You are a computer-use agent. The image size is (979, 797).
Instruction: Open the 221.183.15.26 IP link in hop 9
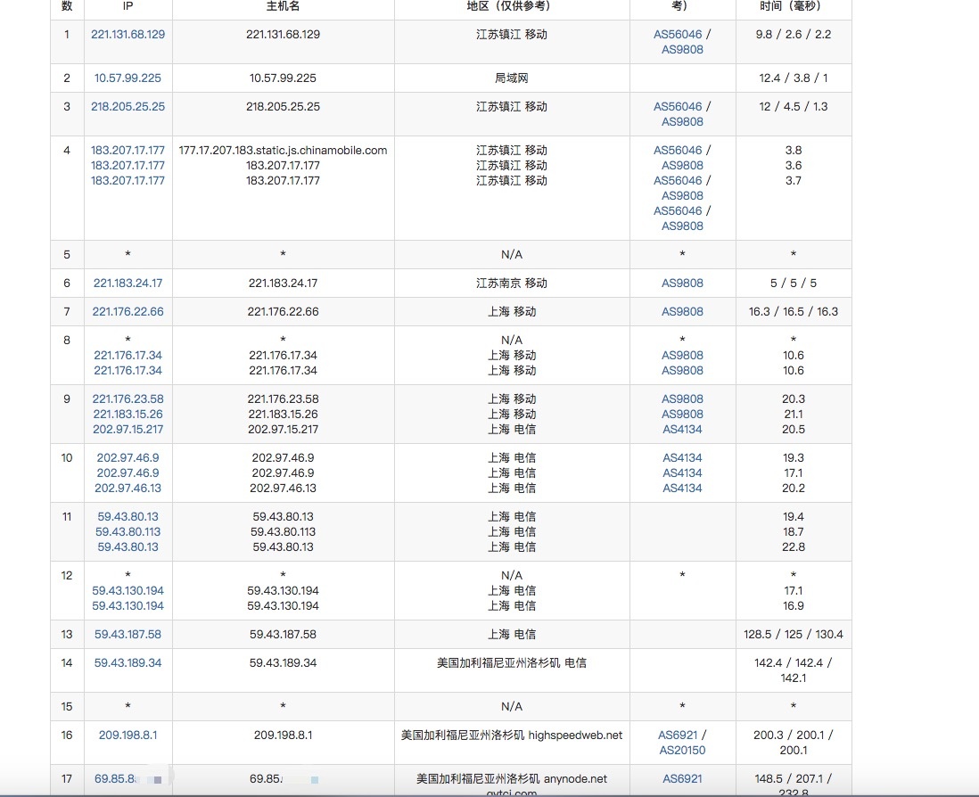point(128,414)
